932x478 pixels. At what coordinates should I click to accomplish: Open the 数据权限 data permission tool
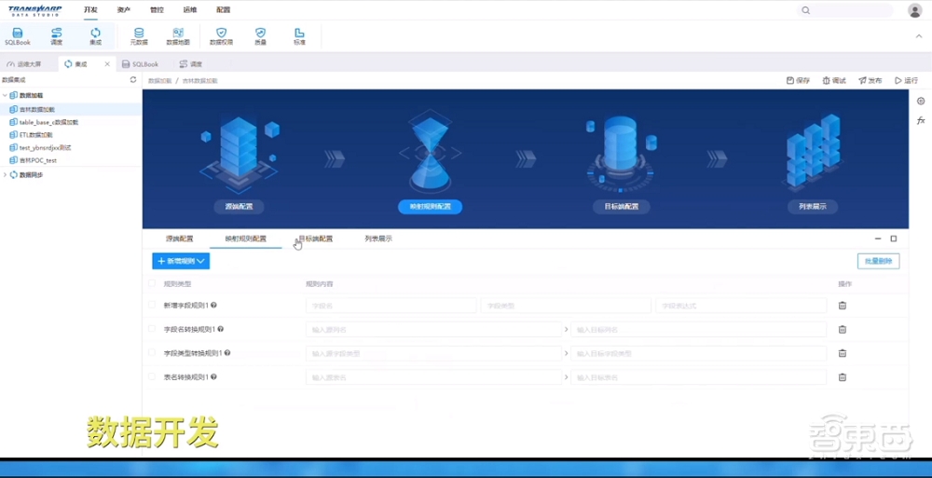[221, 36]
